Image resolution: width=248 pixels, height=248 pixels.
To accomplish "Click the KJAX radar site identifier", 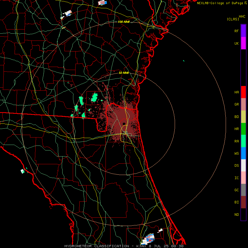I will coord(141,246).
